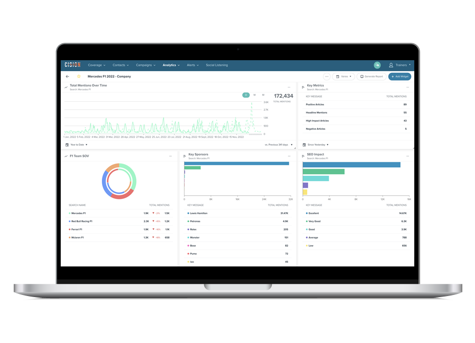The height and width of the screenshot is (343, 475).
Task: Open the green chat support icon
Action: point(377,65)
